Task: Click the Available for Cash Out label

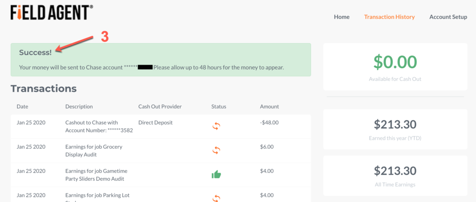Action: coord(395,79)
